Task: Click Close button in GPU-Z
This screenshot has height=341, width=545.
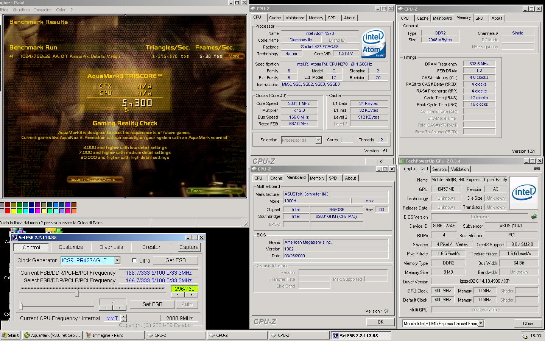Action: coord(528,324)
